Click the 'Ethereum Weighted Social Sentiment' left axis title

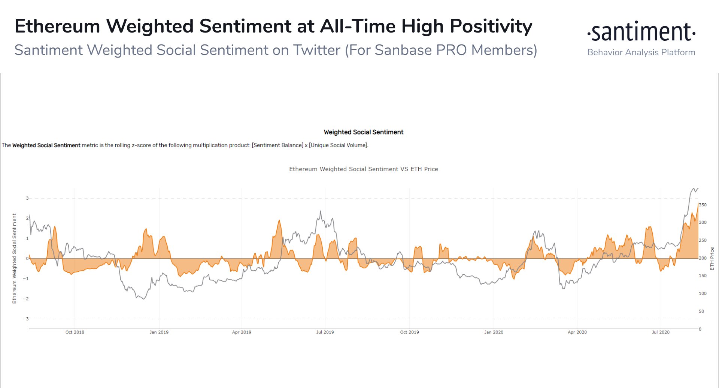pyautogui.click(x=14, y=259)
